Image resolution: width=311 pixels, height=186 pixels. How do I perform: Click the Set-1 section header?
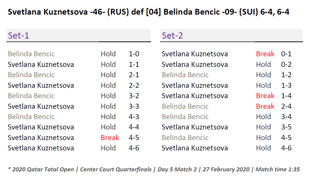point(19,36)
